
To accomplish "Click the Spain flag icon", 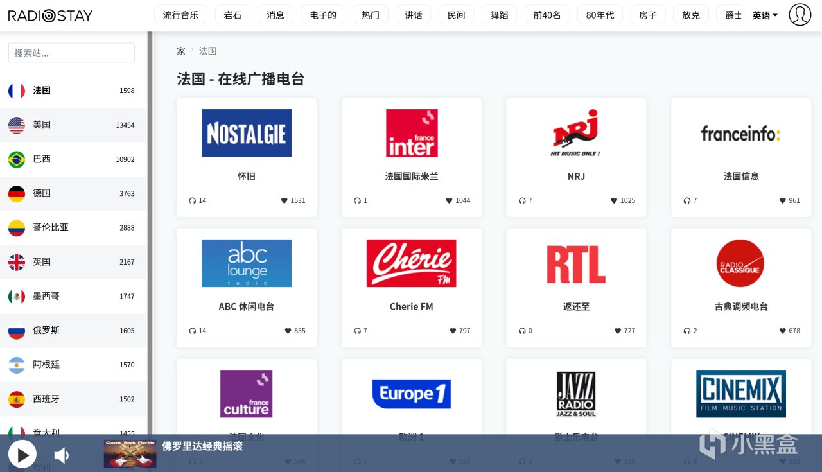I will pyautogui.click(x=17, y=399).
